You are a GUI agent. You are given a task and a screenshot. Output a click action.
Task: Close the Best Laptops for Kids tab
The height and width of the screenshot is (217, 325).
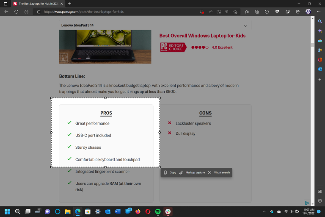tap(61, 3)
